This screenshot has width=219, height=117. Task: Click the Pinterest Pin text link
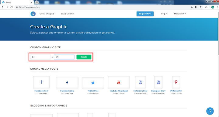pyautogui.click(x=176, y=91)
